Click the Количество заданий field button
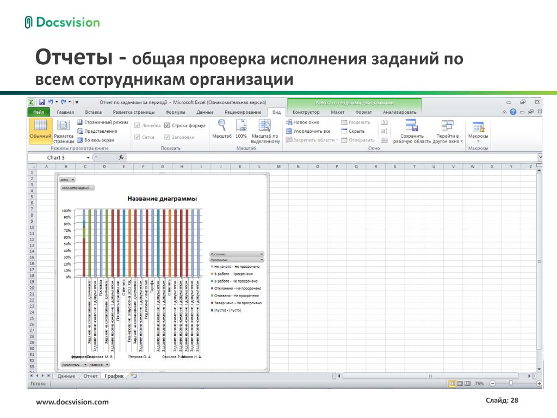The height and width of the screenshot is (418, 557). (77, 188)
